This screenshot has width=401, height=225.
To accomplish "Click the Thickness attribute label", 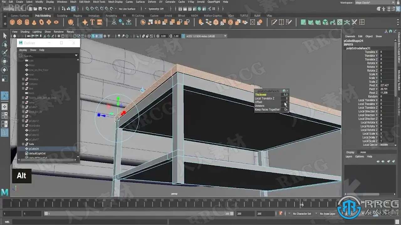I will click(261, 95).
